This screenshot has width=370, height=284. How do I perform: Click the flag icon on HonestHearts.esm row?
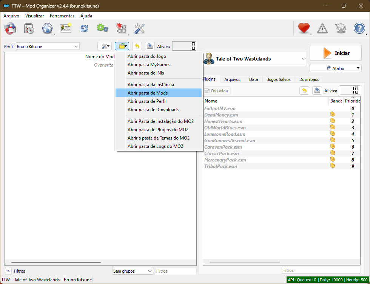click(x=333, y=121)
